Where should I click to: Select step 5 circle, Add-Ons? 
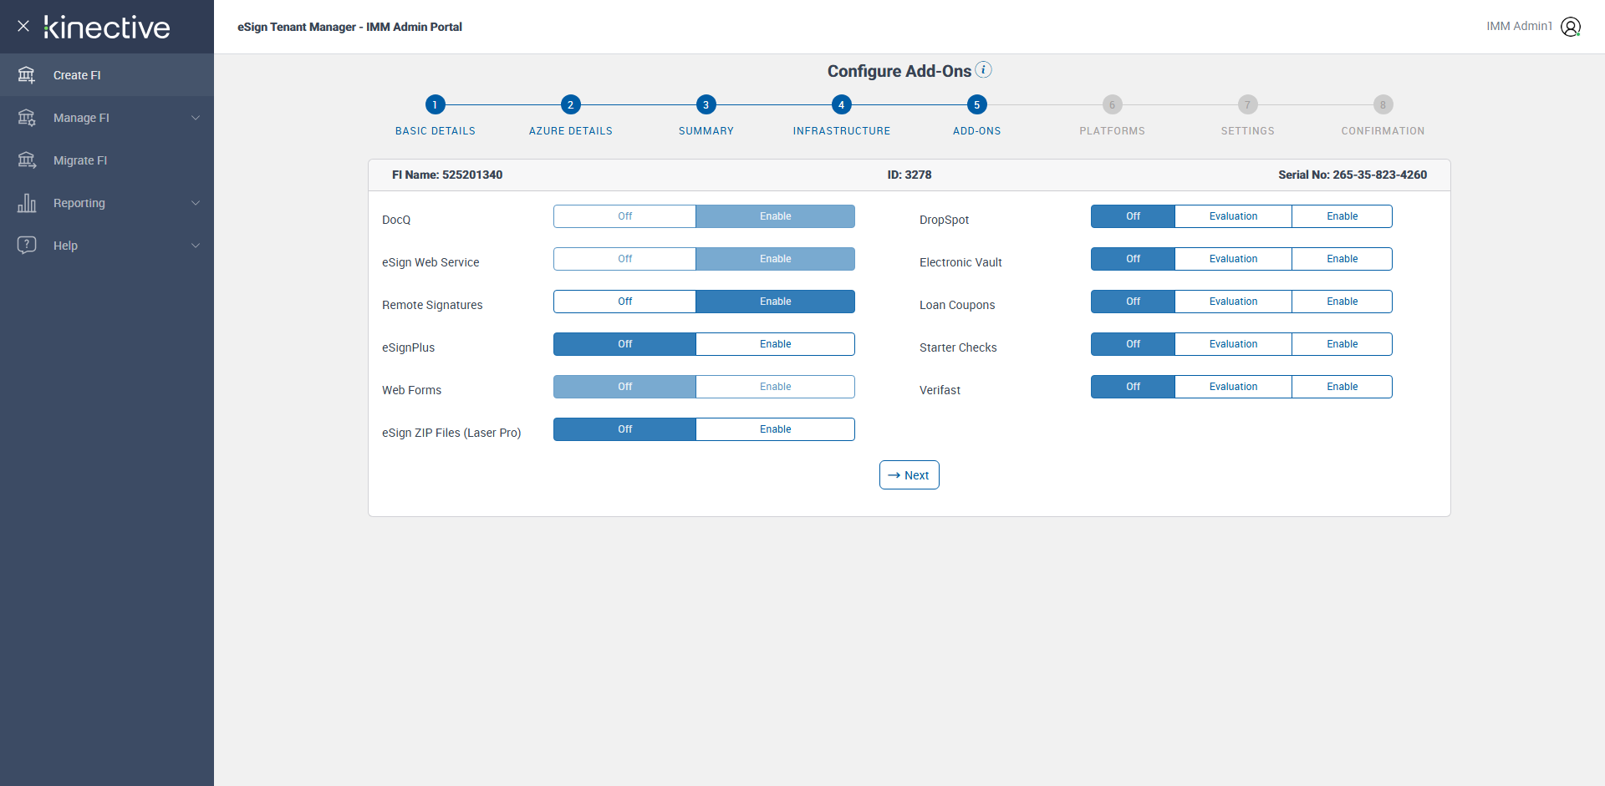976,104
